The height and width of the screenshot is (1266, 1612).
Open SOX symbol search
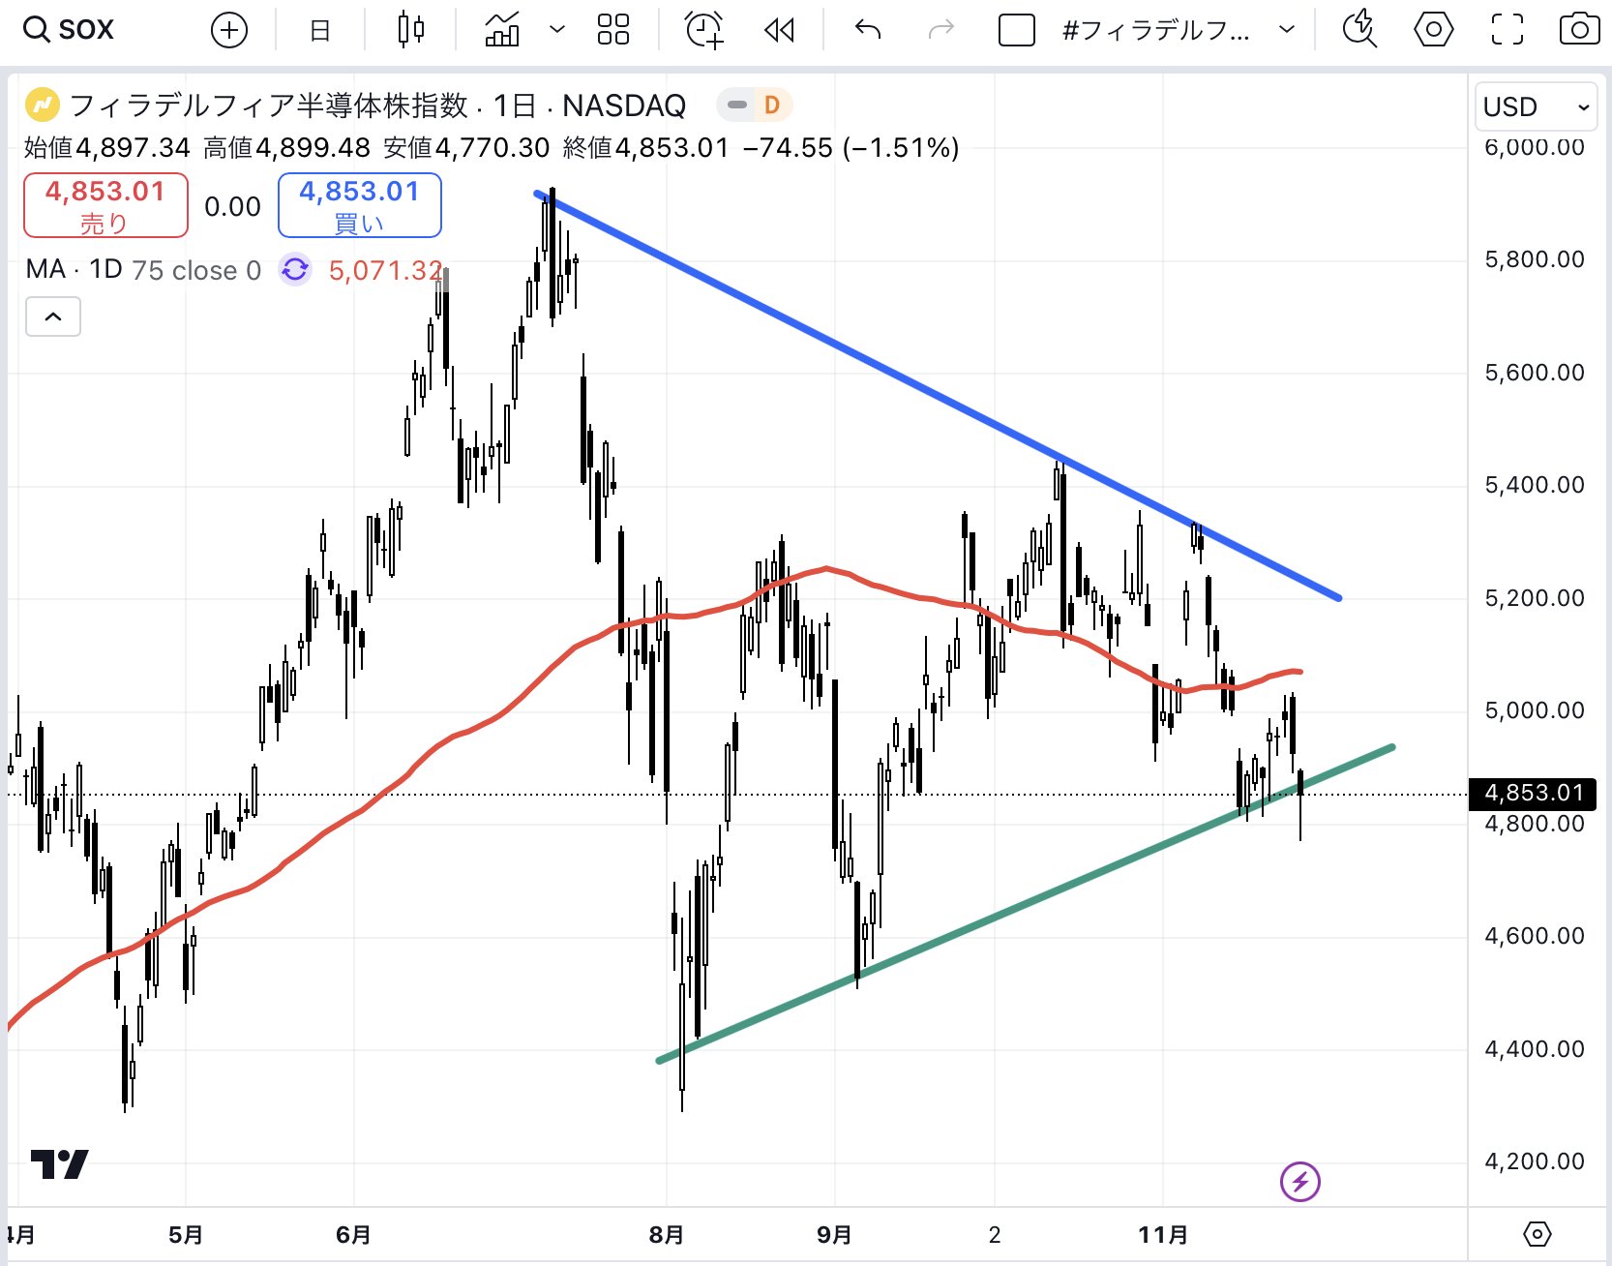(69, 30)
